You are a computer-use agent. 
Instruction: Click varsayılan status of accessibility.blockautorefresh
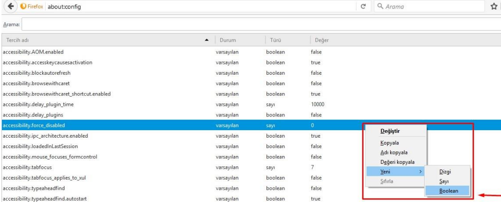tap(227, 73)
